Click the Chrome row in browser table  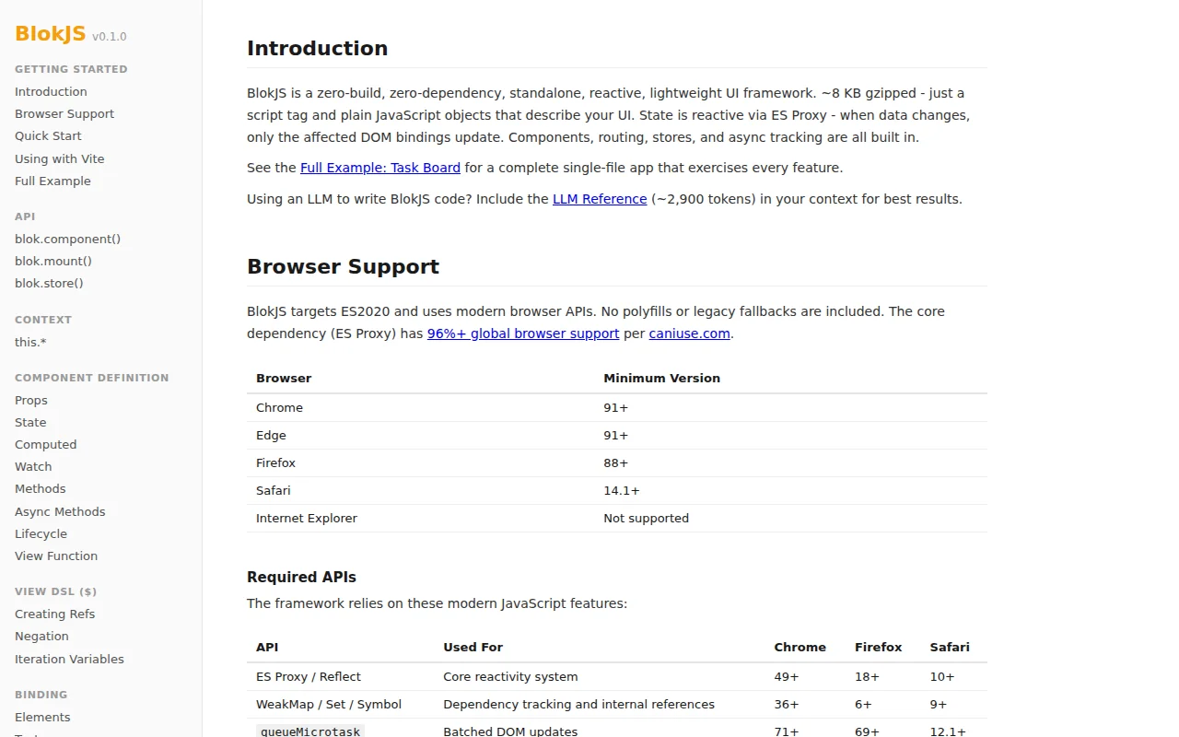pyautogui.click(x=617, y=407)
